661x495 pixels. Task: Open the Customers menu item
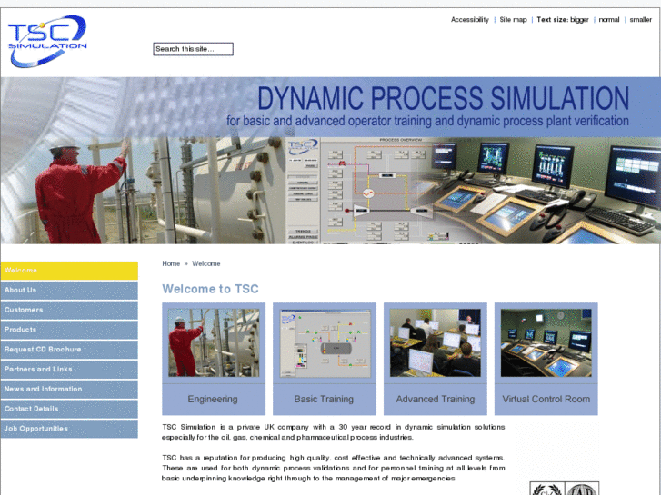(x=69, y=310)
